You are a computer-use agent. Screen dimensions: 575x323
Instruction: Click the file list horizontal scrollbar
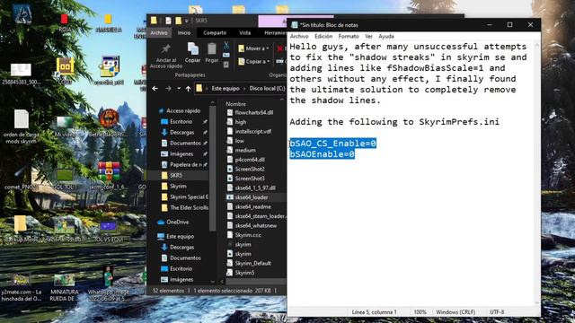255,282
